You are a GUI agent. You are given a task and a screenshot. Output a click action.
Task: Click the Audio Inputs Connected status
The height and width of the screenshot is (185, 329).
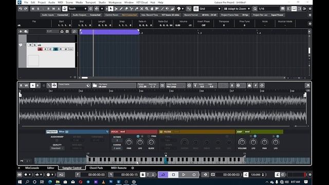(x=55, y=15)
